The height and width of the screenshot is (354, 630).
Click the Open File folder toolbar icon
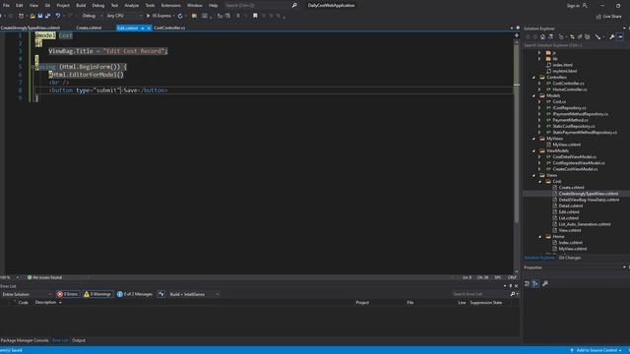(32, 16)
